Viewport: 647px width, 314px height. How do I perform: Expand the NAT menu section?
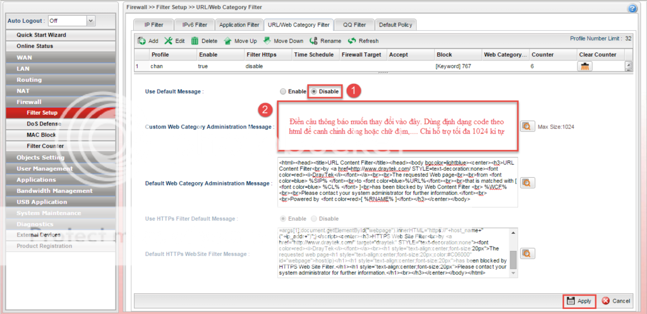click(61, 91)
